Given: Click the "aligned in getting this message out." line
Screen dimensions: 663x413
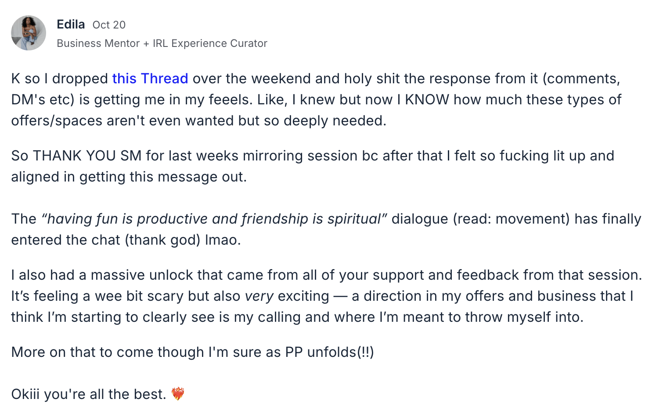Looking at the screenshot, I should 129,177.
